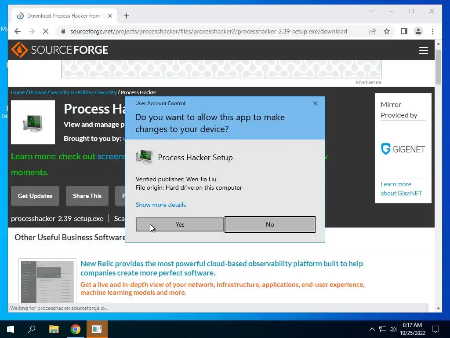Click the sourceforge.net address bar
Image resolution: width=450 pixels, height=338 pixels.
[209, 31]
